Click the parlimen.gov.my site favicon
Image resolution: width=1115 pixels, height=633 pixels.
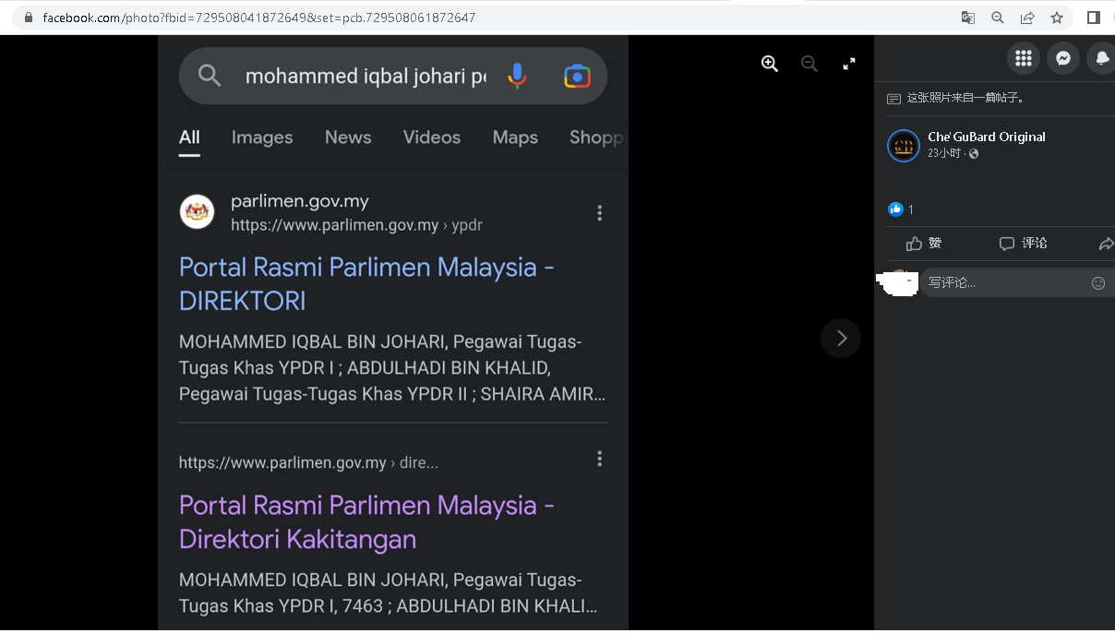pos(197,212)
